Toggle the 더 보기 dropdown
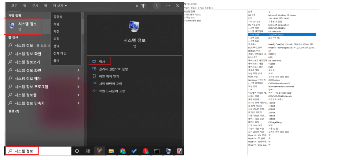 [60, 6]
